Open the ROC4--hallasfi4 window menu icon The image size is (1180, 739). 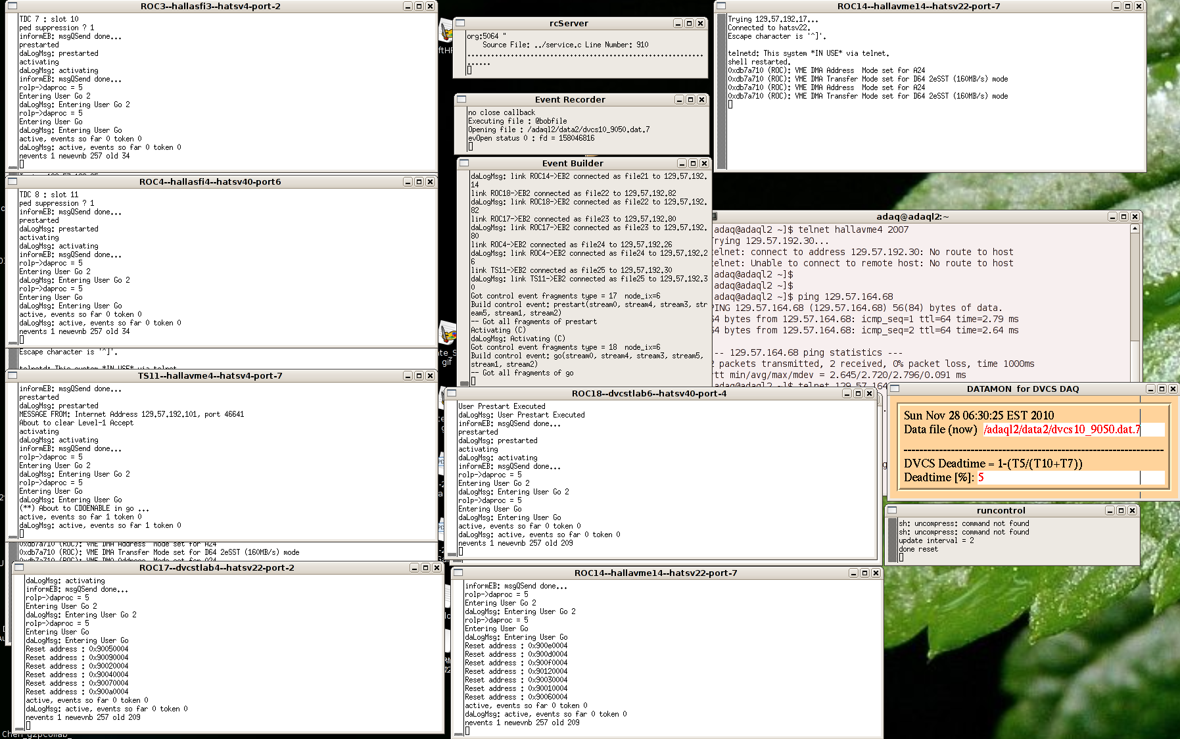12,181
